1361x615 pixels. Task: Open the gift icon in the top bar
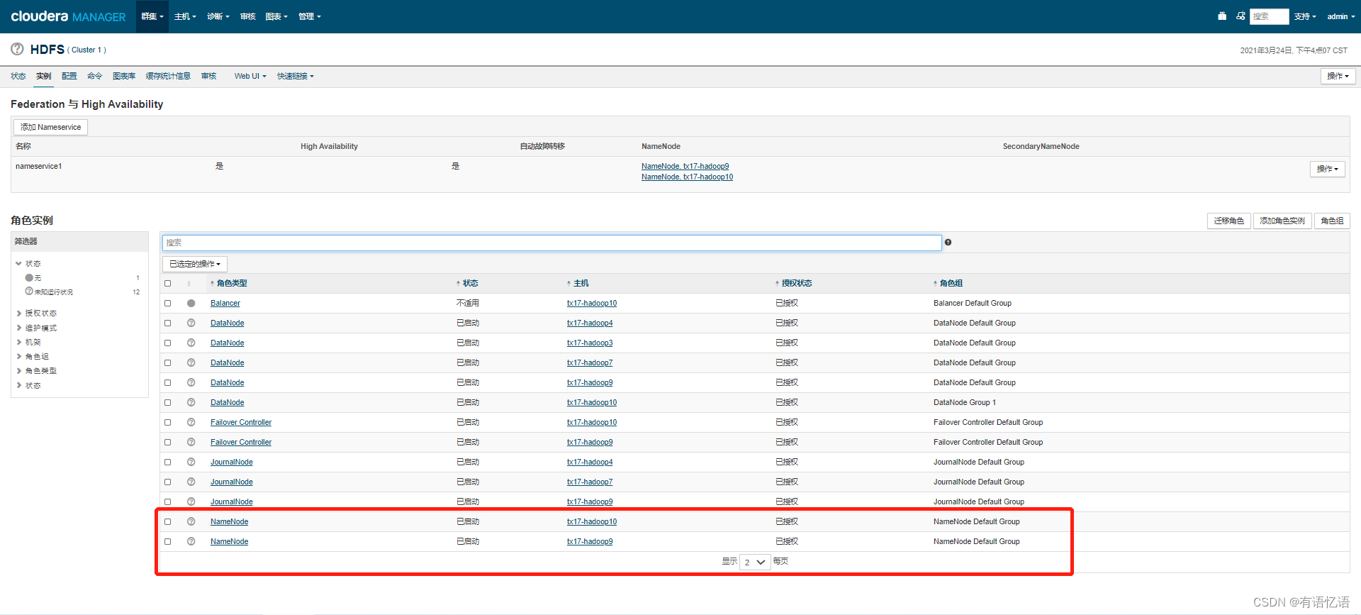coord(1222,16)
